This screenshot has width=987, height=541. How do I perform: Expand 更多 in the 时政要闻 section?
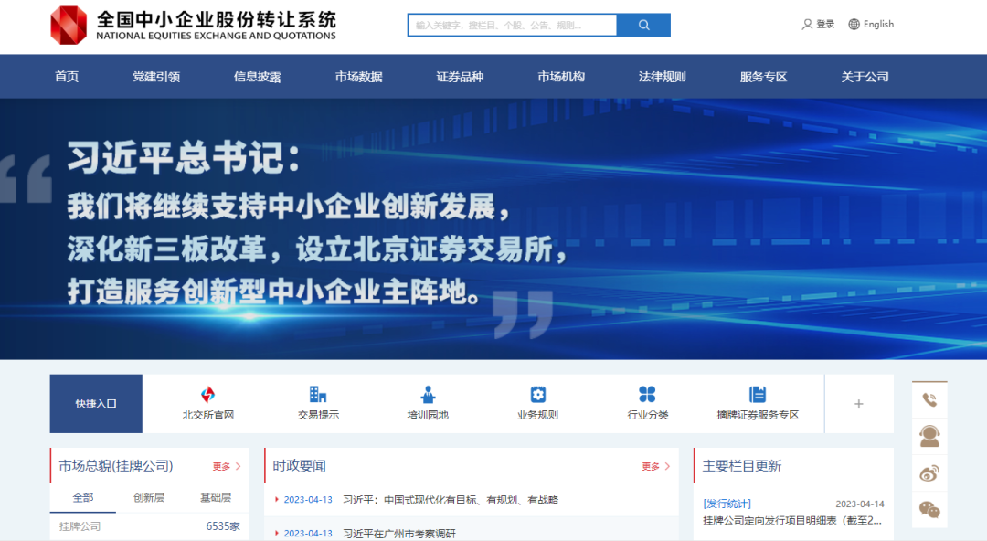655,466
